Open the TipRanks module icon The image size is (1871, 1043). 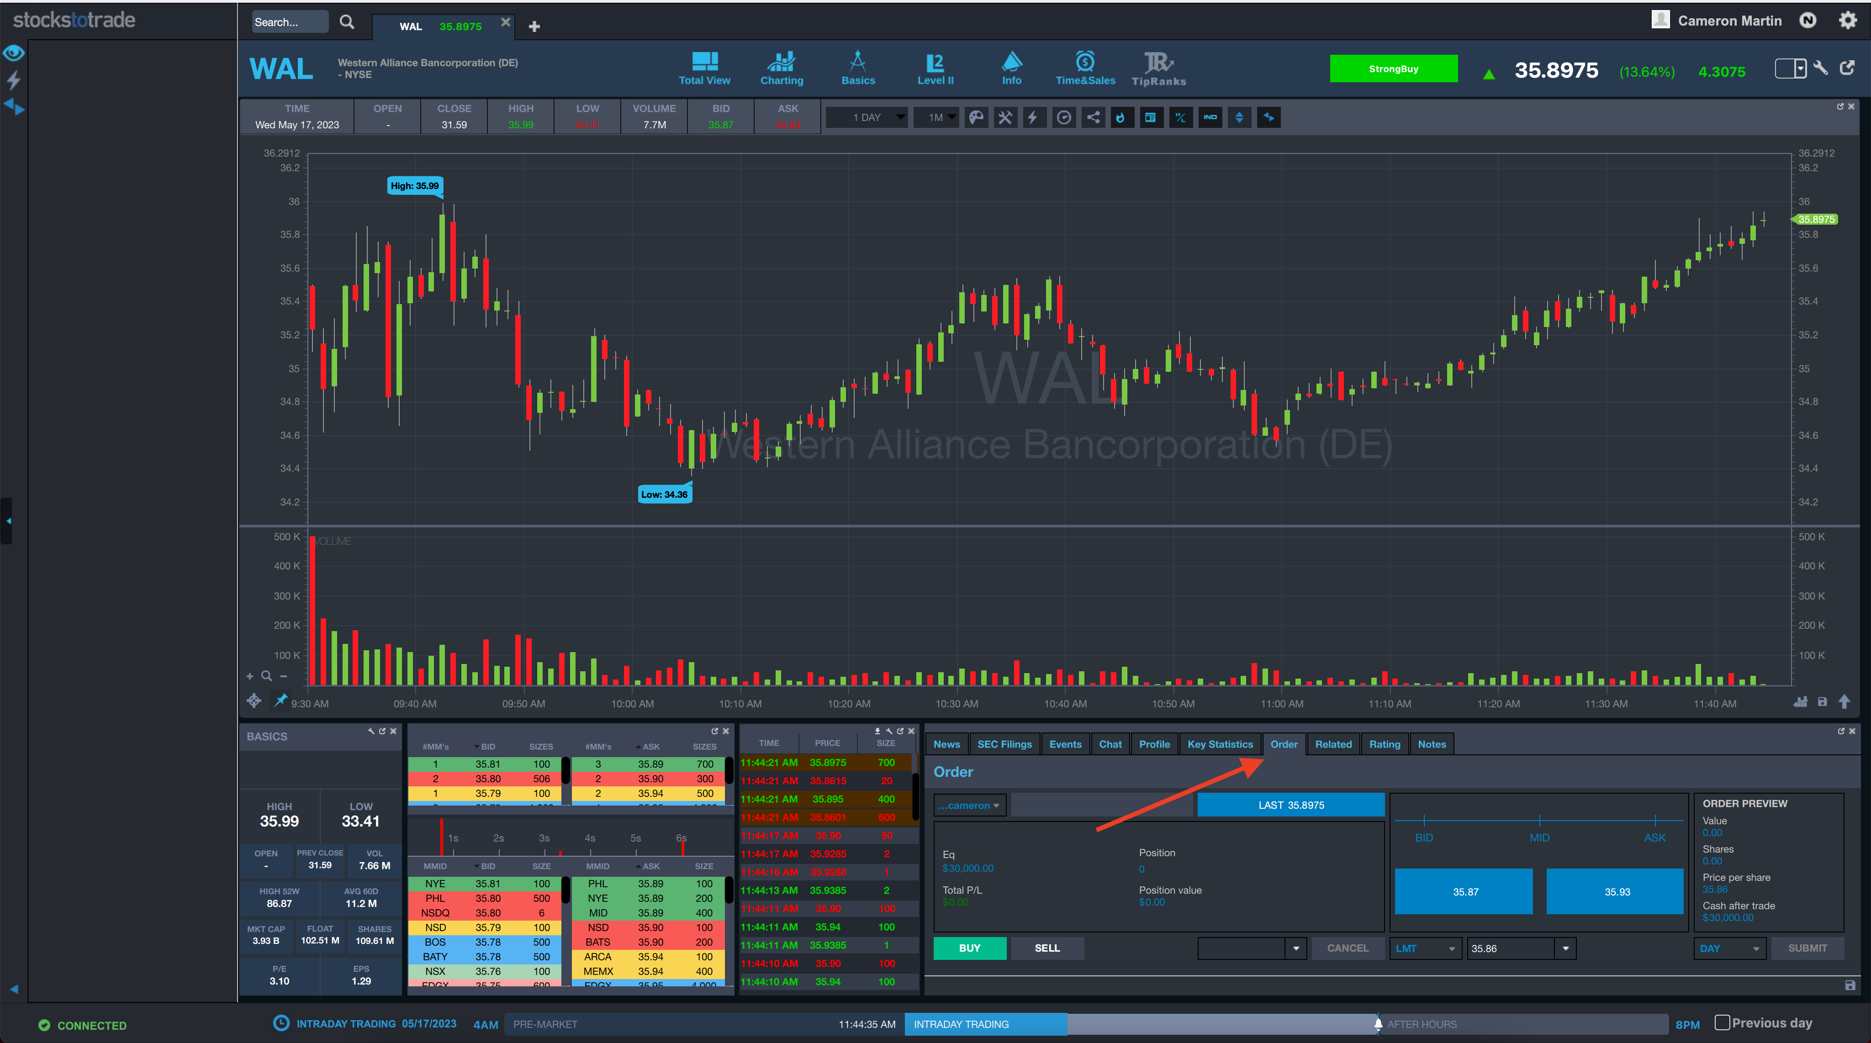(x=1158, y=68)
